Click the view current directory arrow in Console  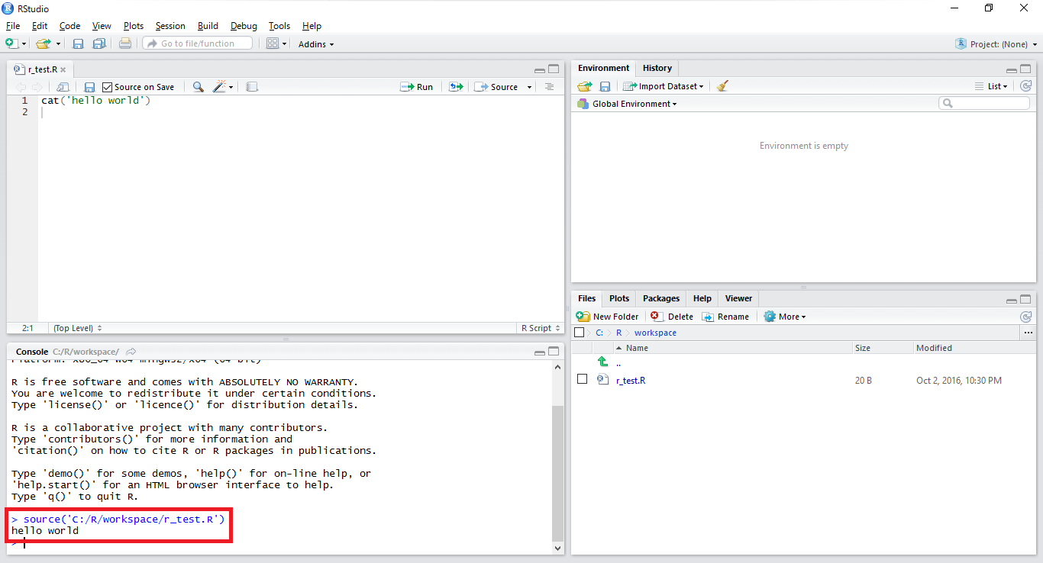pyautogui.click(x=131, y=352)
